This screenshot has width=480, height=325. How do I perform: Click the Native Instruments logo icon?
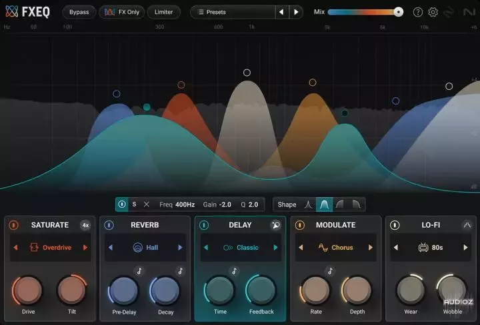point(469,12)
